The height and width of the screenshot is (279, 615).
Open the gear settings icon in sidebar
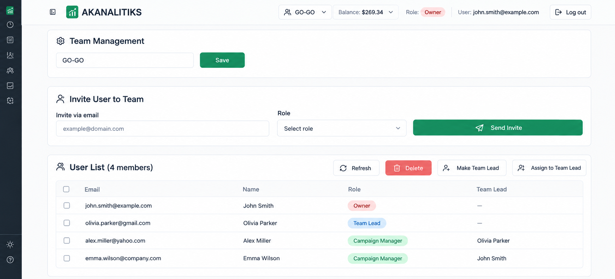[10, 101]
